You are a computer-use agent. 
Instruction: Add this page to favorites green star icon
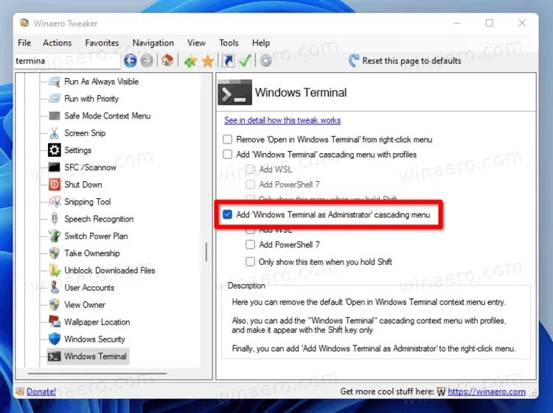tap(190, 61)
